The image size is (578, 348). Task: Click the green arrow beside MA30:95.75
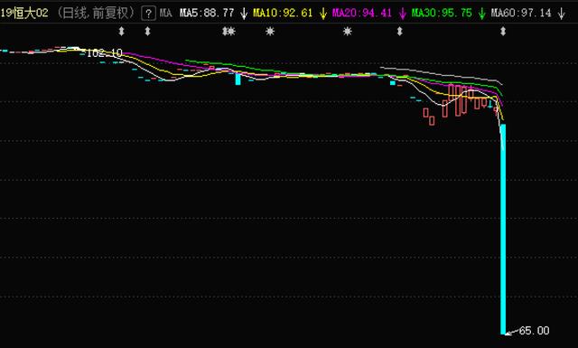481,14
